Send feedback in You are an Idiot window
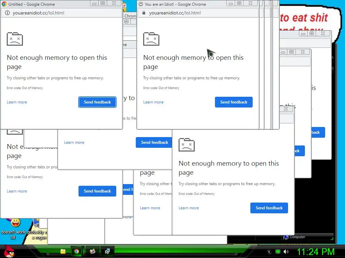The height and width of the screenshot is (258, 345). [x=234, y=102]
